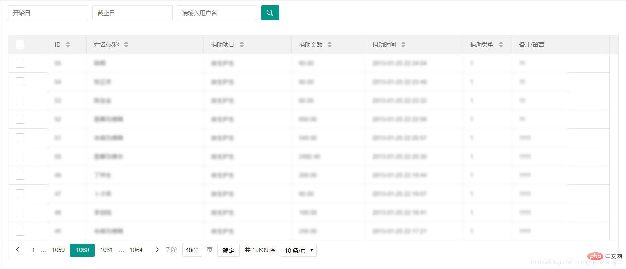Select the highlighted current page 1060
626x269 pixels.
pos(82,250)
